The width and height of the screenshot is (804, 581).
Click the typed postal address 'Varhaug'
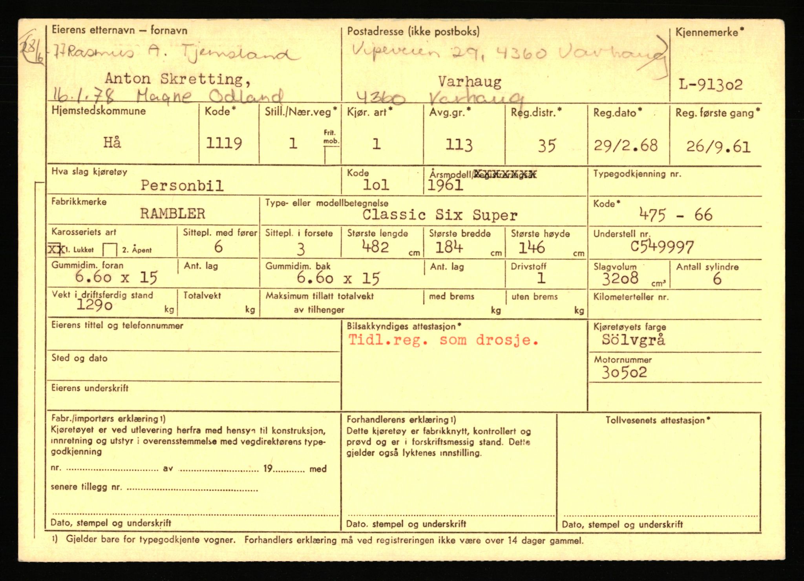point(470,82)
